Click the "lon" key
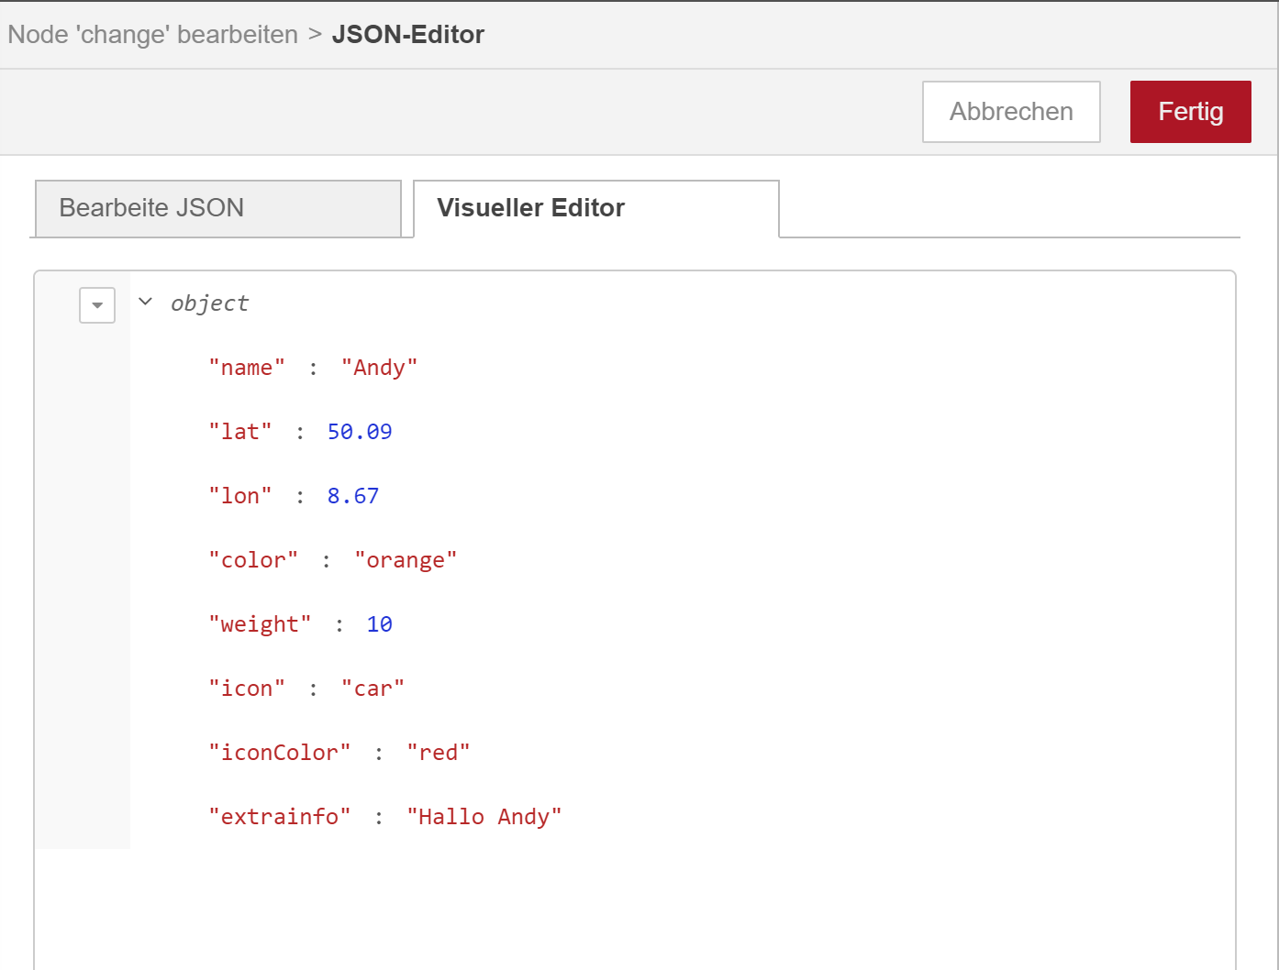The height and width of the screenshot is (970, 1279). 240,496
